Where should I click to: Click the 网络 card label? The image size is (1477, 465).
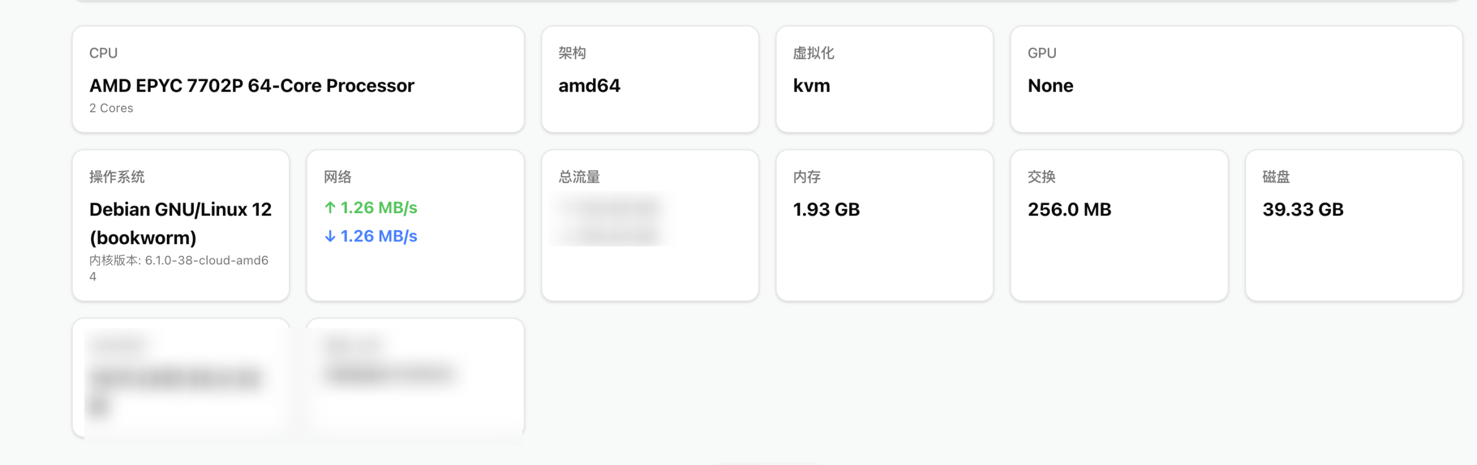[x=338, y=177]
